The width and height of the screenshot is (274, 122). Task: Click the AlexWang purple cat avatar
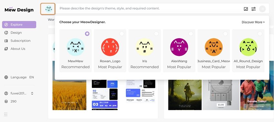179,47
